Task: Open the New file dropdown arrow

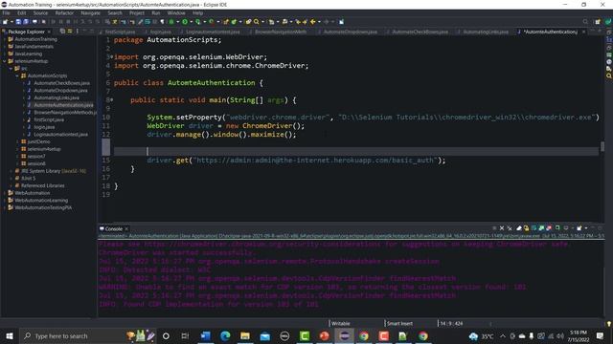Action: (x=11, y=22)
